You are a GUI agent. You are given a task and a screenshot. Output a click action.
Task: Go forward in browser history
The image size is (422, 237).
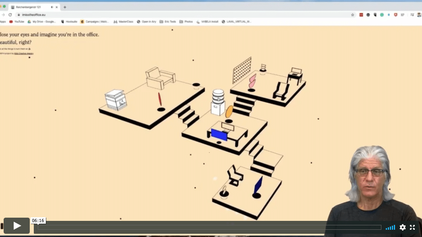[3, 15]
